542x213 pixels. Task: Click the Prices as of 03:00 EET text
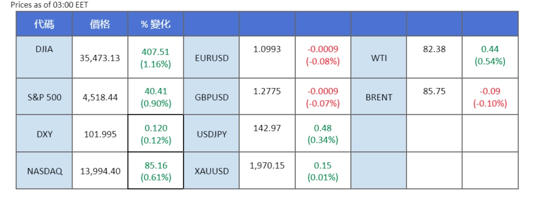coord(46,5)
